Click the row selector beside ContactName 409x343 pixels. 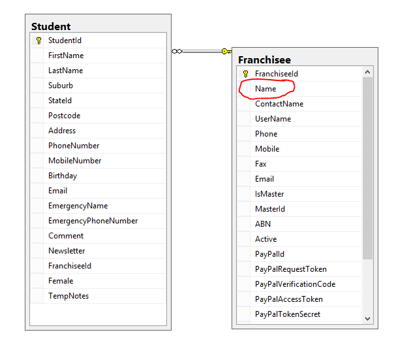coord(244,104)
